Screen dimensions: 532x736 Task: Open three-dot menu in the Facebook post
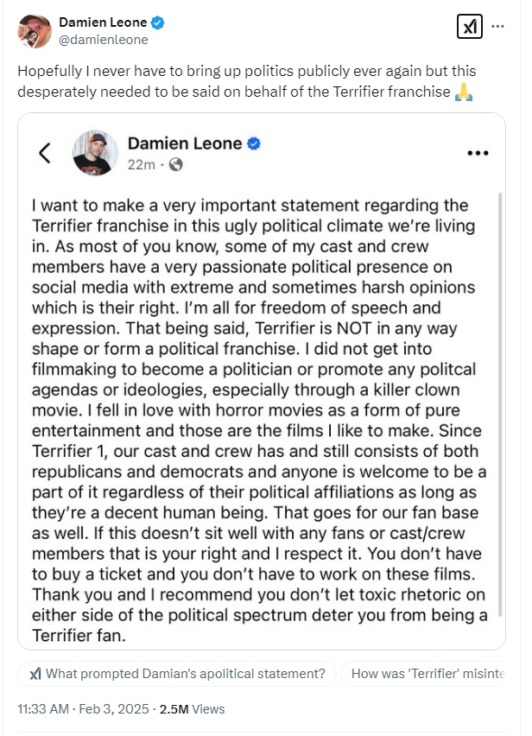click(478, 154)
